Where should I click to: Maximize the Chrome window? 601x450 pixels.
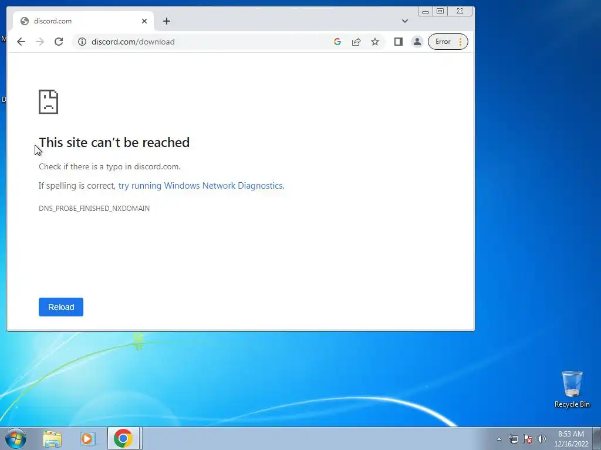[x=440, y=12]
